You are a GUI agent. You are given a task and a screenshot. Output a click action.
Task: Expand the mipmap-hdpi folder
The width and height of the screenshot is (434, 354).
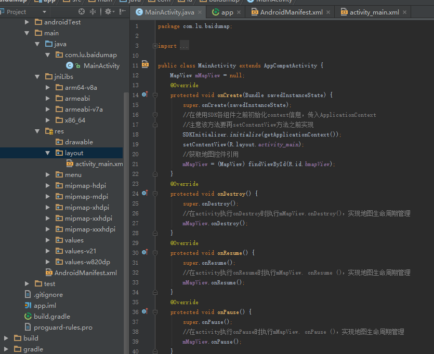pyautogui.click(x=48, y=186)
